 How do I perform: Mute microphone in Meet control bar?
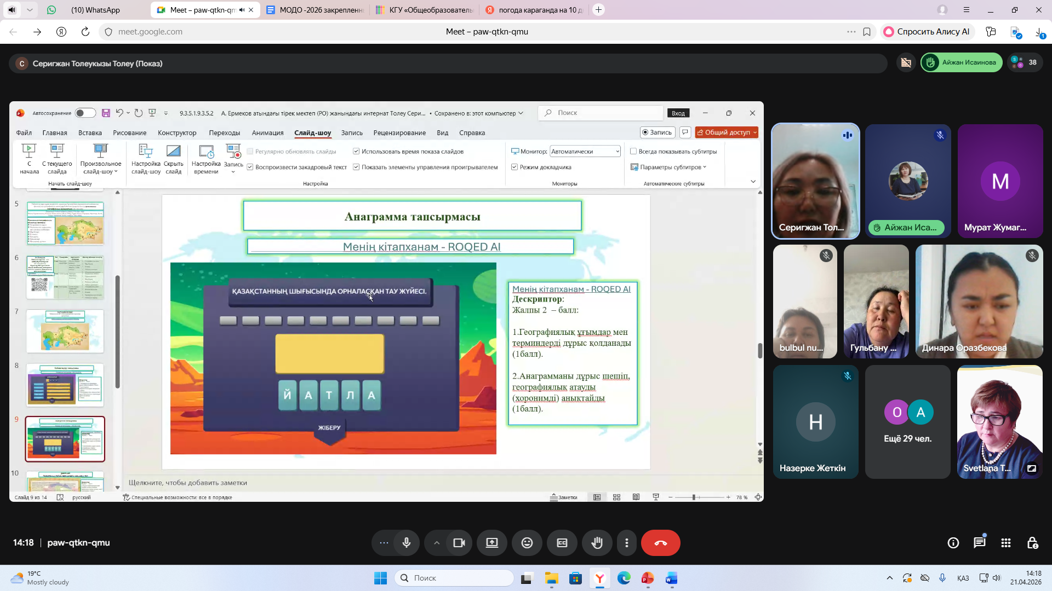[x=407, y=543]
